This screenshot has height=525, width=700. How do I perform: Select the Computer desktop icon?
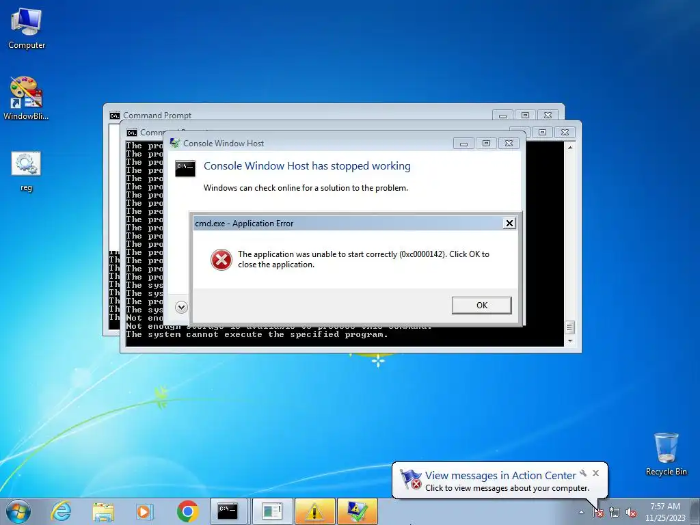[x=27, y=29]
